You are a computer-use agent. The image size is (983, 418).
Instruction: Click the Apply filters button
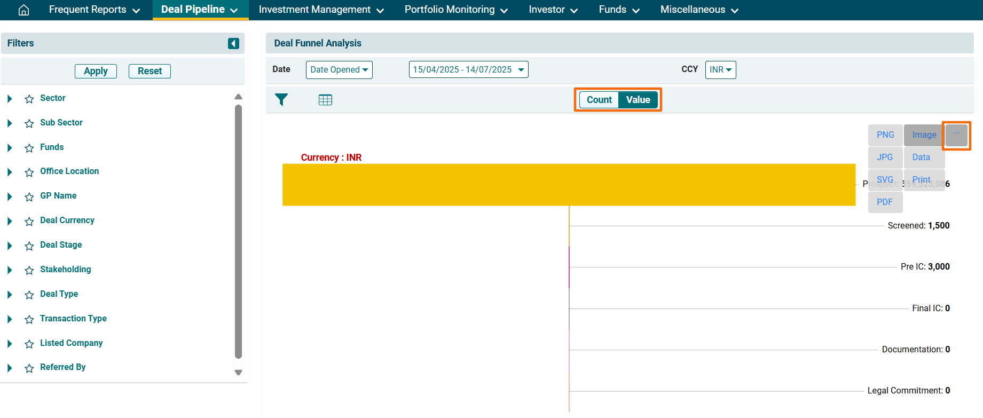click(x=96, y=71)
